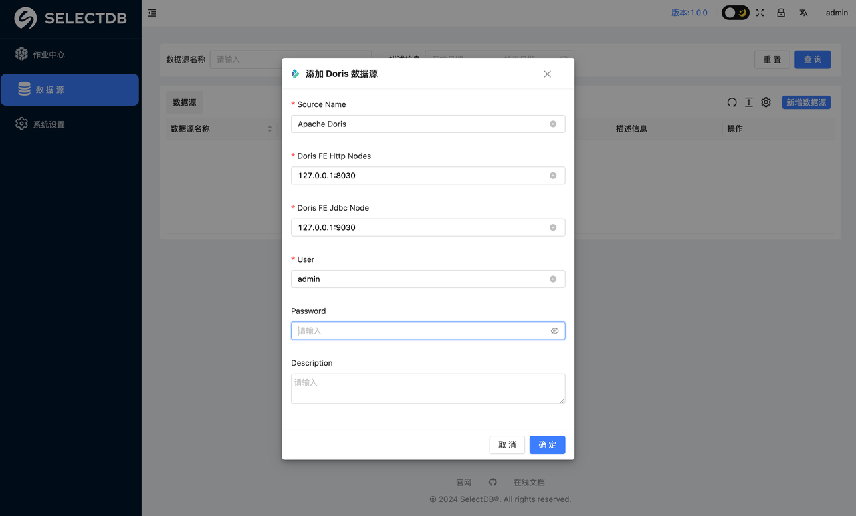Open the 在线文档 footer link
856x516 pixels.
529,483
